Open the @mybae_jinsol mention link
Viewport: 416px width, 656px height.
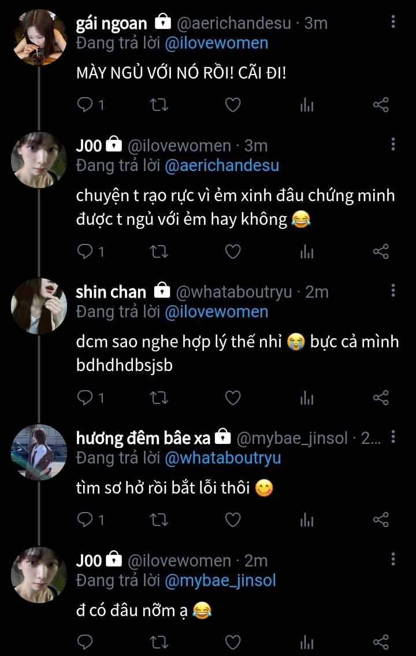(220, 580)
